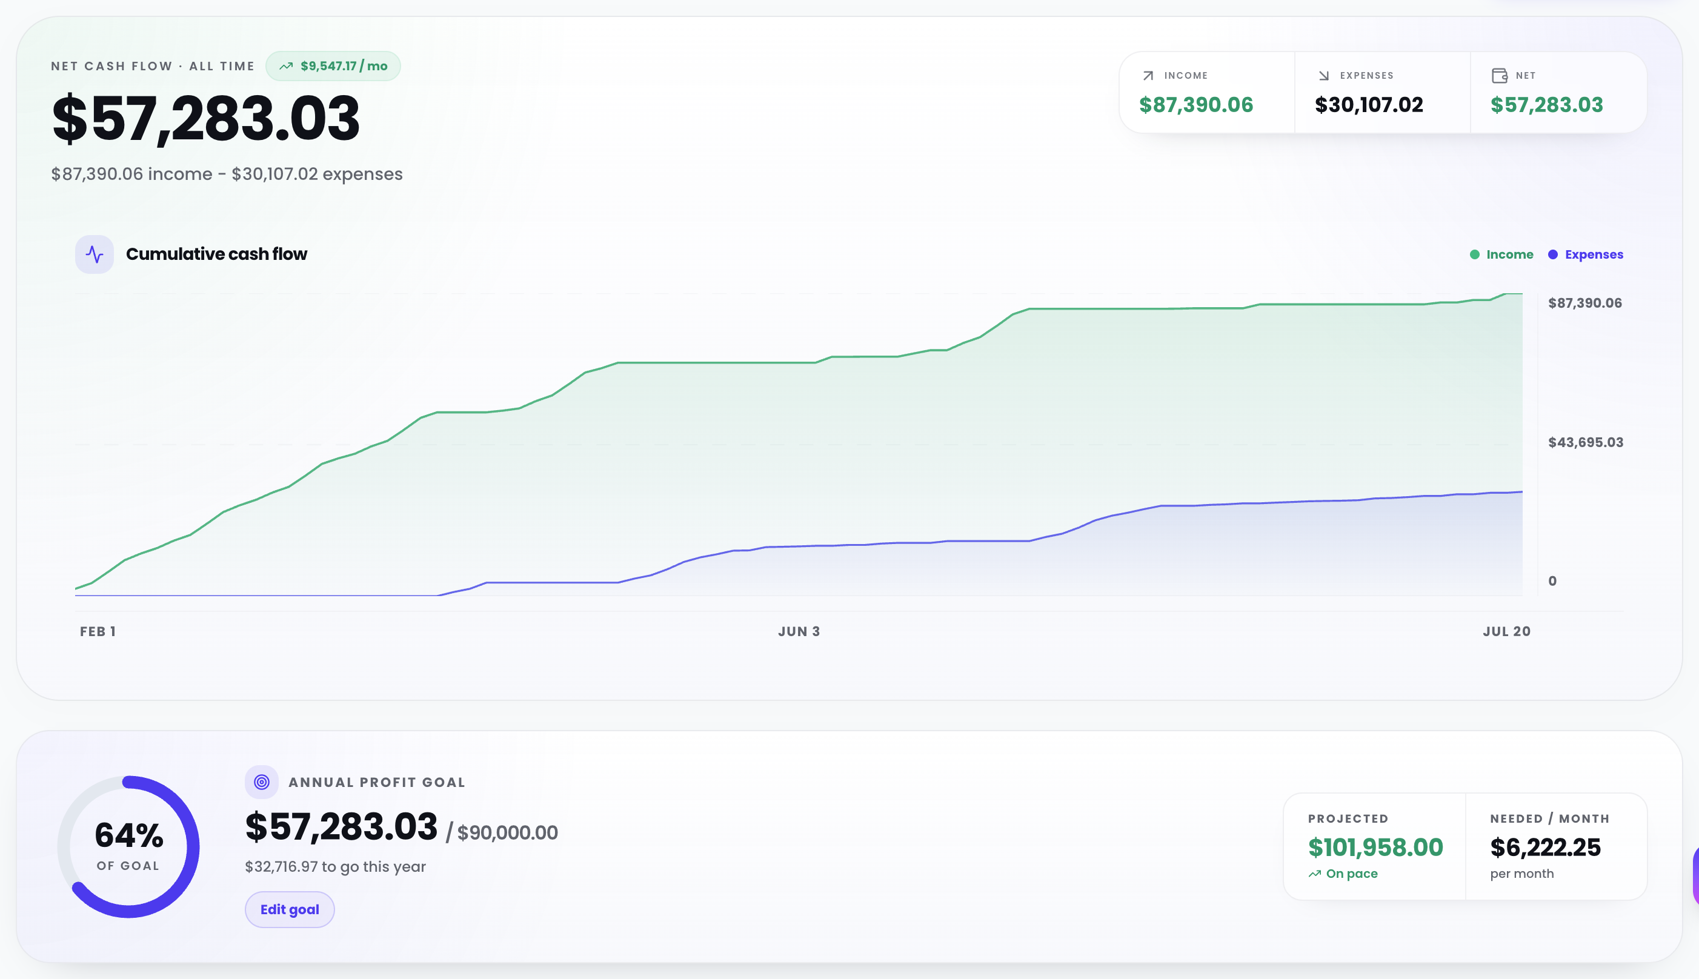Click the FEB 1 axis label
1699x979 pixels.
(x=98, y=631)
